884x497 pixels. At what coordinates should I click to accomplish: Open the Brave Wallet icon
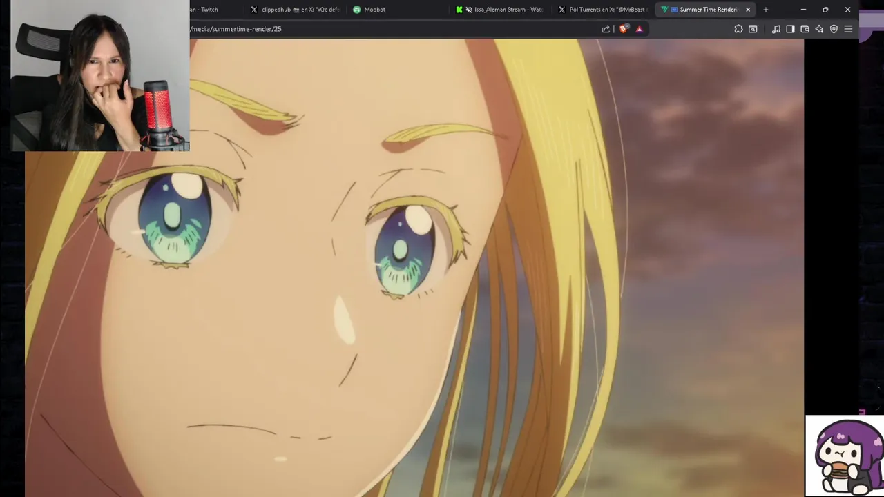[x=805, y=29]
